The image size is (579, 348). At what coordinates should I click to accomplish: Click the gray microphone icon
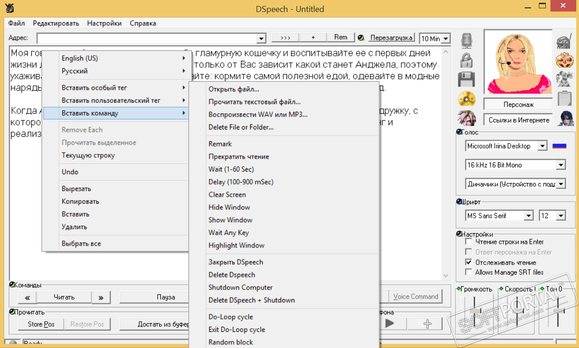pos(467,41)
